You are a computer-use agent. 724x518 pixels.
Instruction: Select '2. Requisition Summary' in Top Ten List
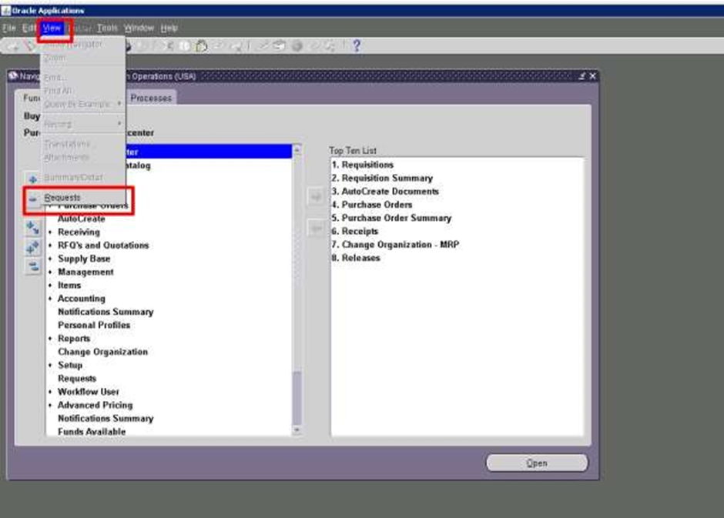pos(382,178)
